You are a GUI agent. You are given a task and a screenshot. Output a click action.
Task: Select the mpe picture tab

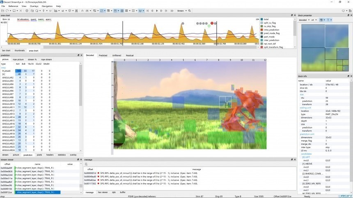coord(18,59)
